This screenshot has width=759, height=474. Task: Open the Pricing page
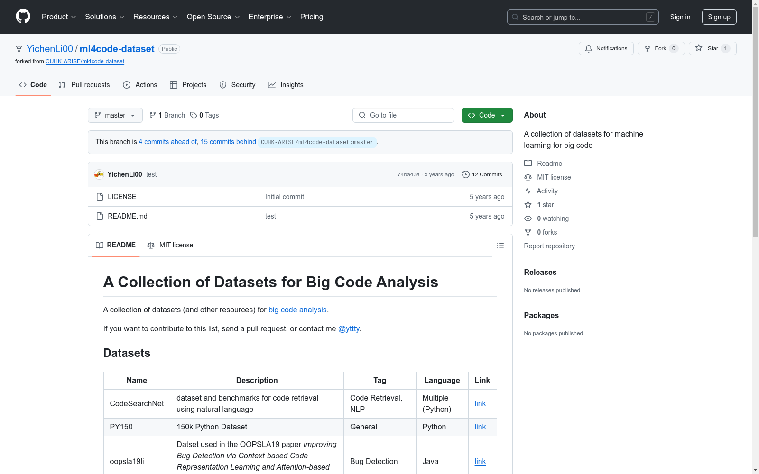coord(312,17)
